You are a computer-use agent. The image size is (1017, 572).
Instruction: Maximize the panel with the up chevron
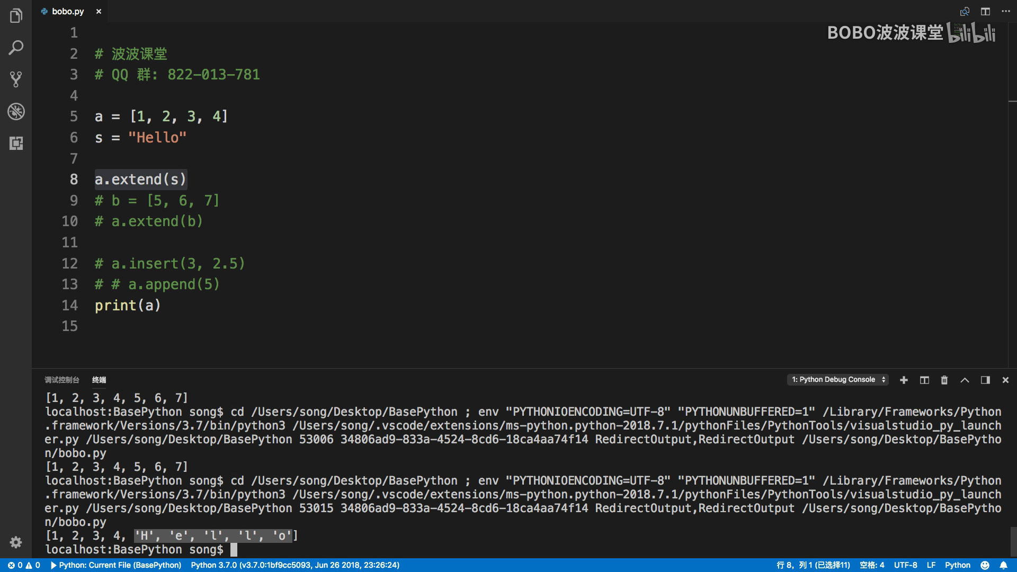coord(965,380)
